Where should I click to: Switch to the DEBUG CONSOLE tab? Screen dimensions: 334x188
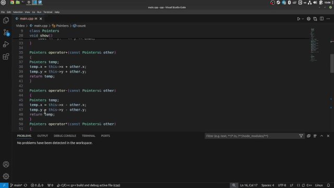(65, 136)
